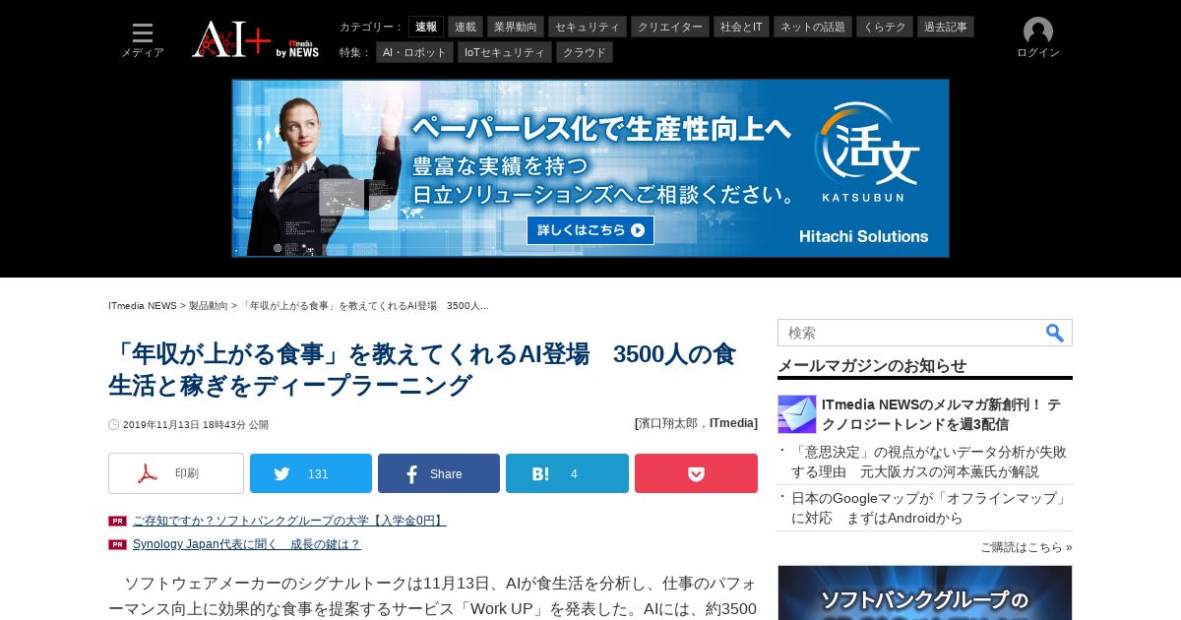The height and width of the screenshot is (620, 1181).
Task: Click the ITmedia author link
Action: [733, 423]
